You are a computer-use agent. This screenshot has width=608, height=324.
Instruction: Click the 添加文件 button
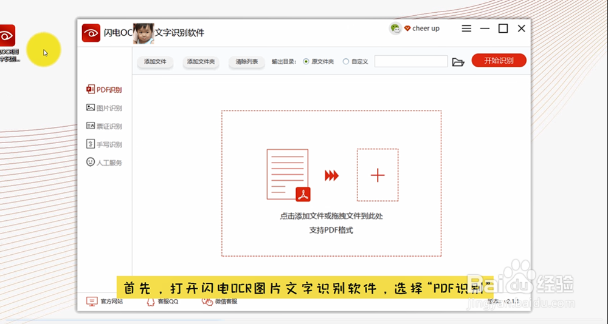pos(155,61)
